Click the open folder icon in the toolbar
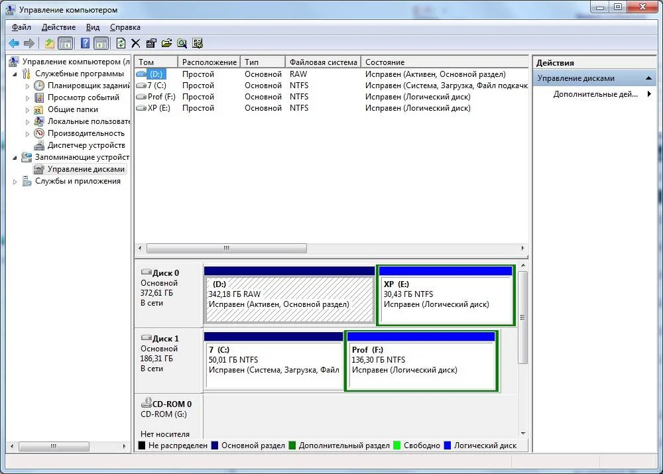Image resolution: width=663 pixels, height=474 pixels. pos(166,43)
